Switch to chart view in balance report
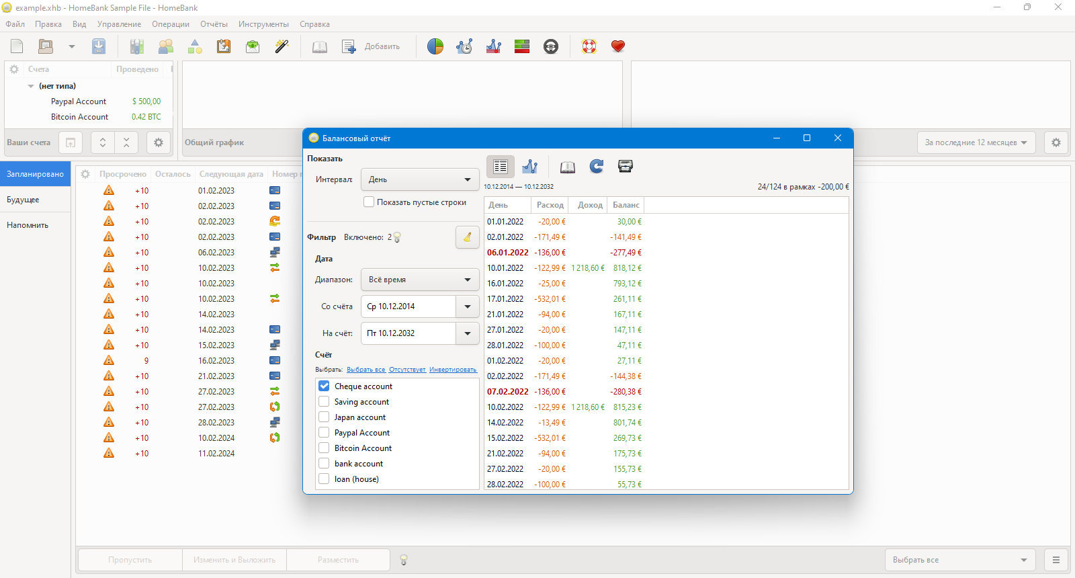 click(530, 167)
